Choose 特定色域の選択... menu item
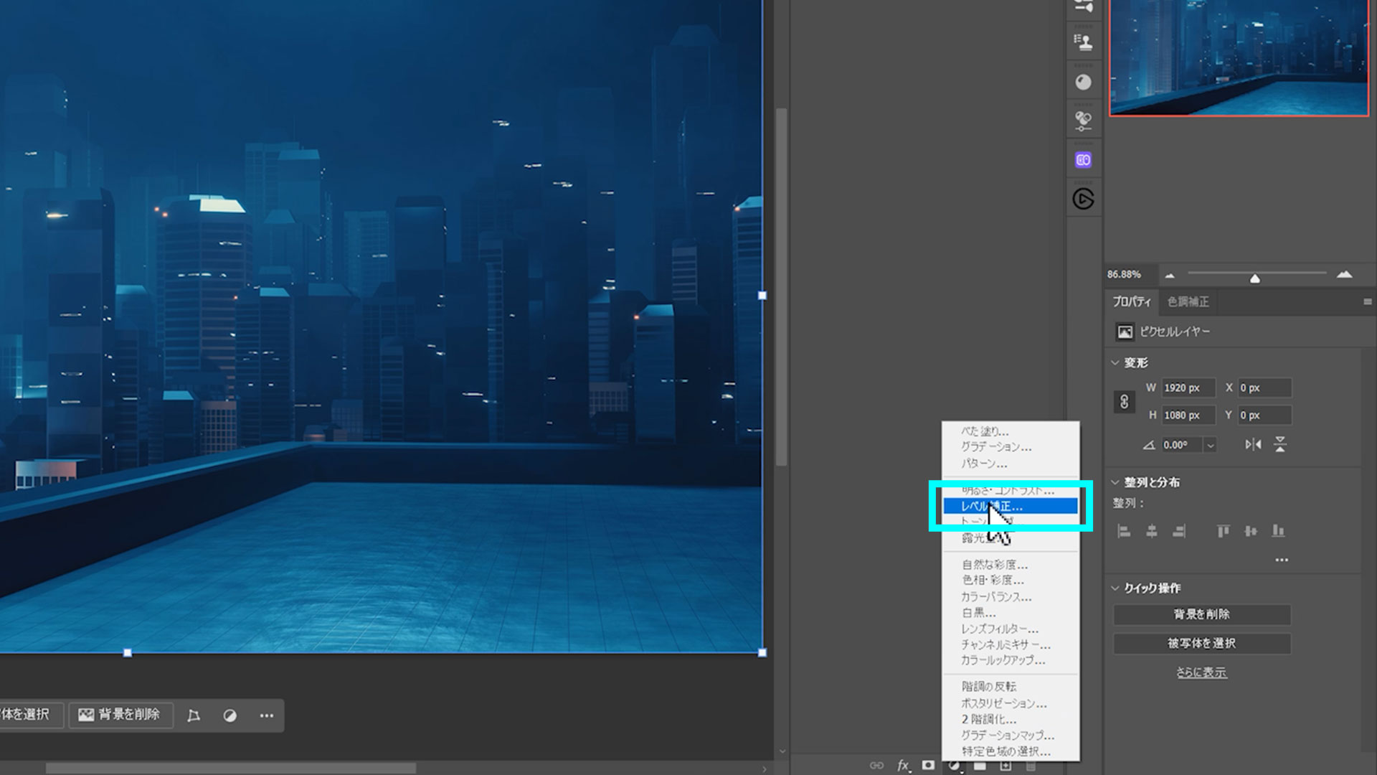 coord(1010,751)
